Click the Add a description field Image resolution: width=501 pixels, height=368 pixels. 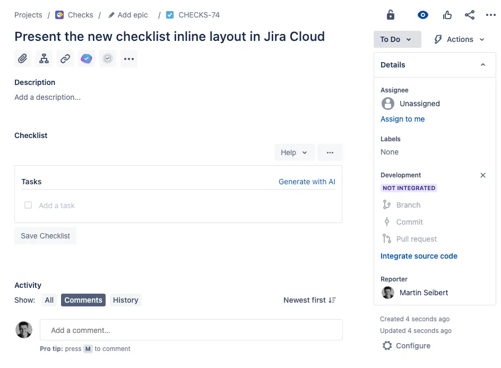pyautogui.click(x=48, y=97)
